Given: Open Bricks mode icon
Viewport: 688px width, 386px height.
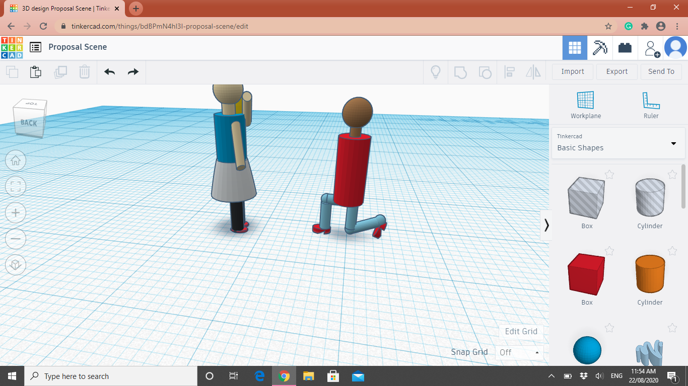Looking at the screenshot, I should tap(625, 48).
